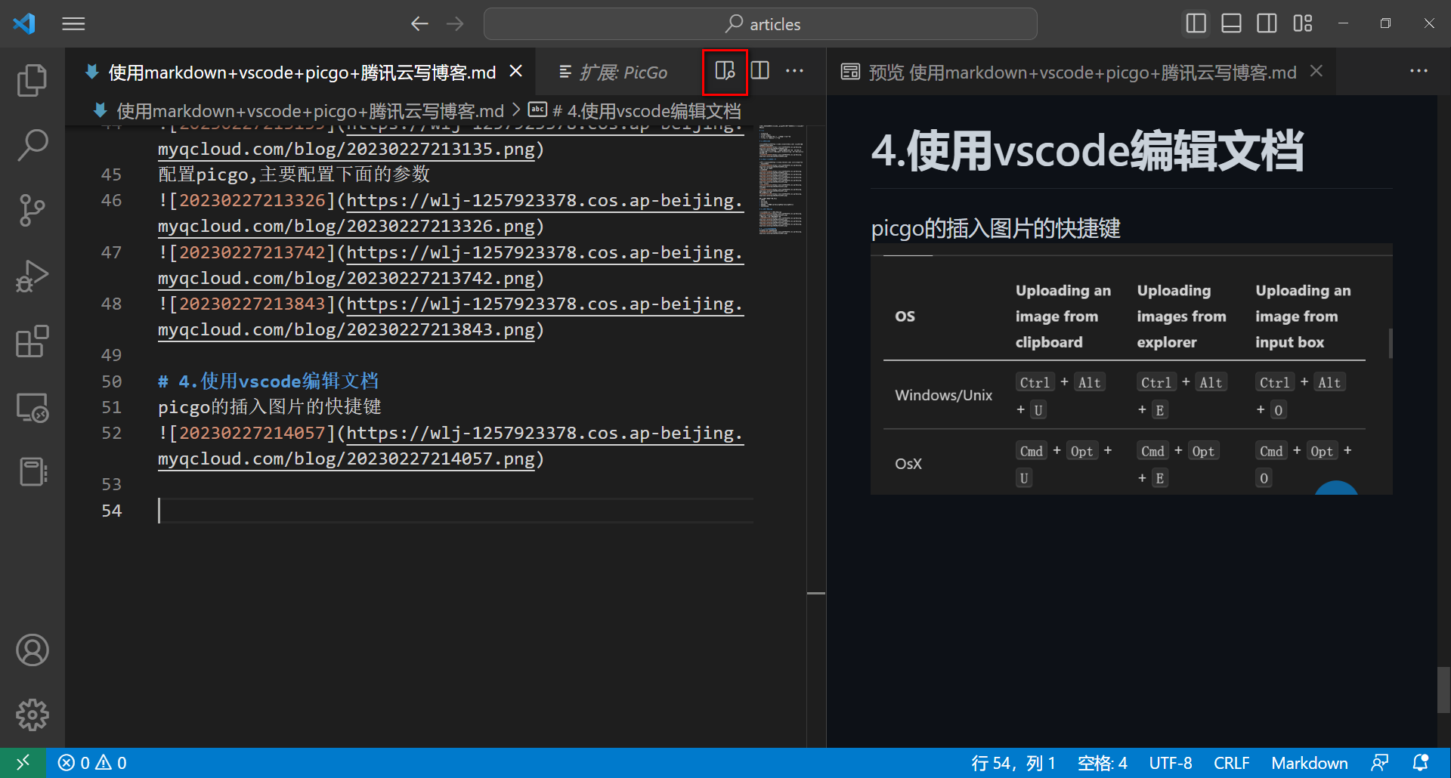Click the preview pane vertical scrollbar
Viewport: 1451px width, 778px height.
click(1443, 689)
